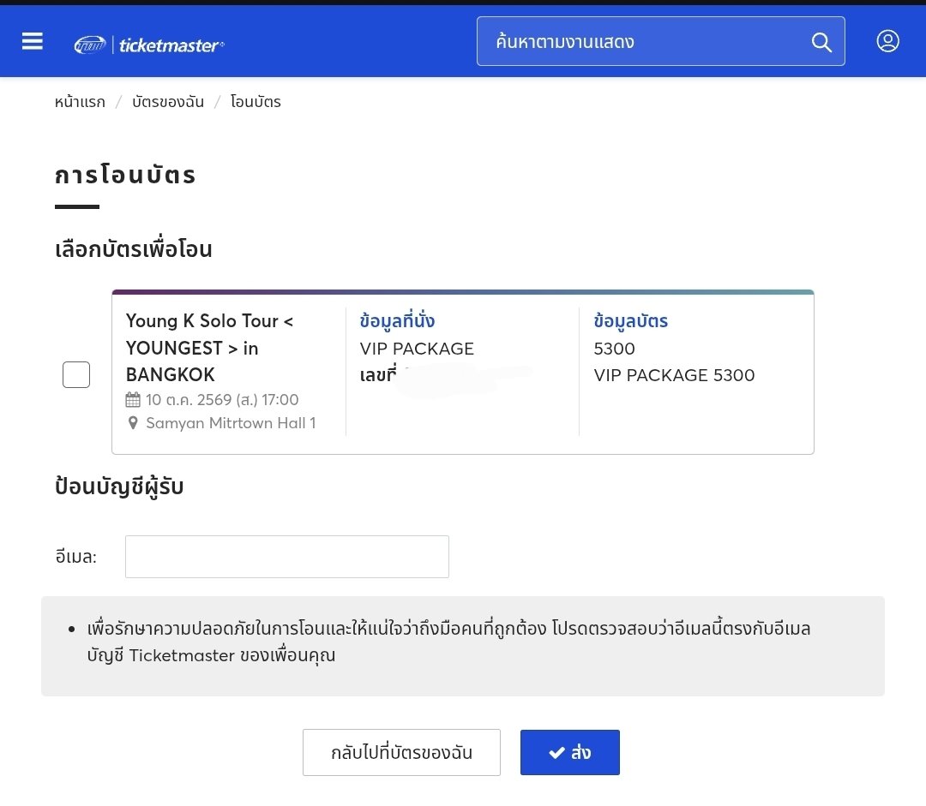Image resolution: width=926 pixels, height=806 pixels.
Task: Click the date text 10 ต.ค. 2569 (ส.) 17:00
Action: (x=222, y=399)
